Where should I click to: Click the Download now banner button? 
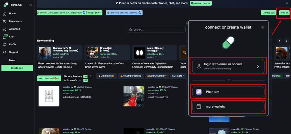tap(201, 3)
